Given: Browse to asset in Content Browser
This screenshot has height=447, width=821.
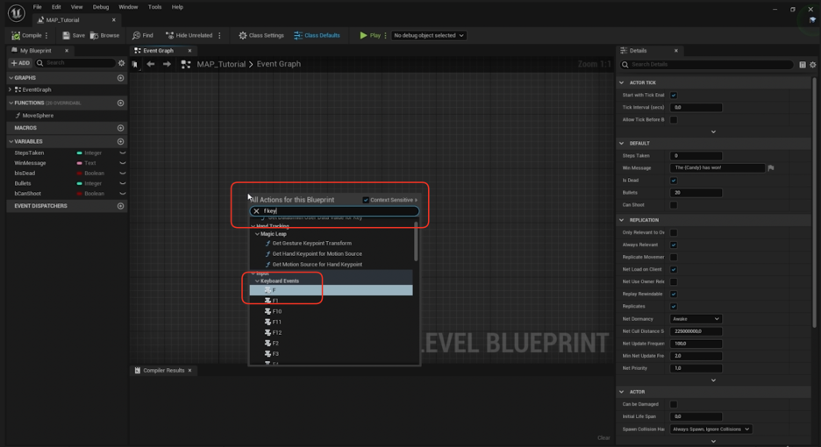Looking at the screenshot, I should tap(104, 36).
